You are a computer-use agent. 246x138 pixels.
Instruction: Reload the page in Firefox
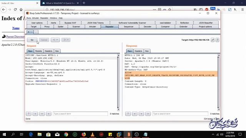tap(15, 10)
